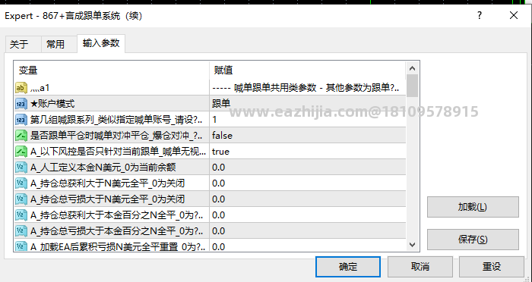Select the true value of A_以下风控是否只针对当前跟单

point(220,152)
